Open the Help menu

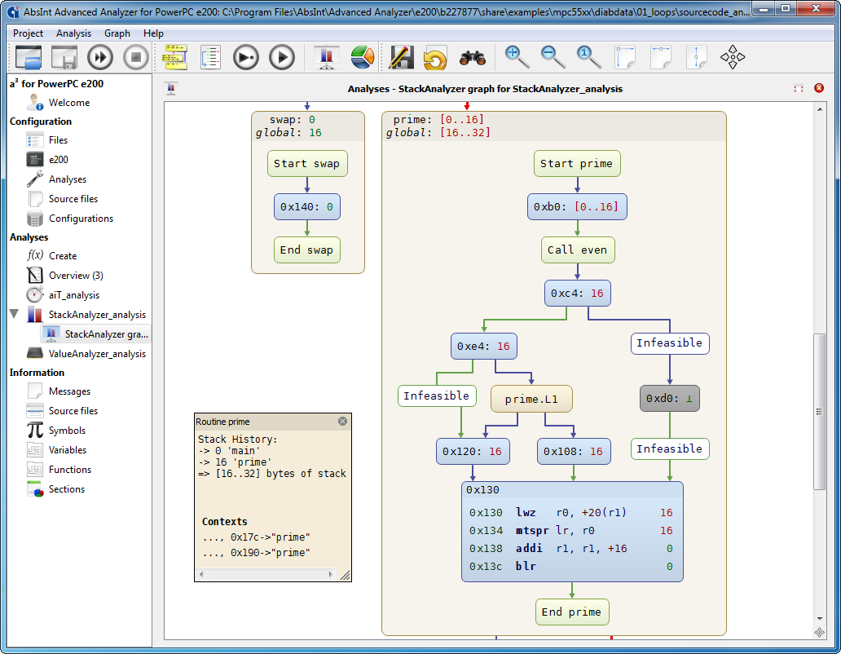pos(153,33)
